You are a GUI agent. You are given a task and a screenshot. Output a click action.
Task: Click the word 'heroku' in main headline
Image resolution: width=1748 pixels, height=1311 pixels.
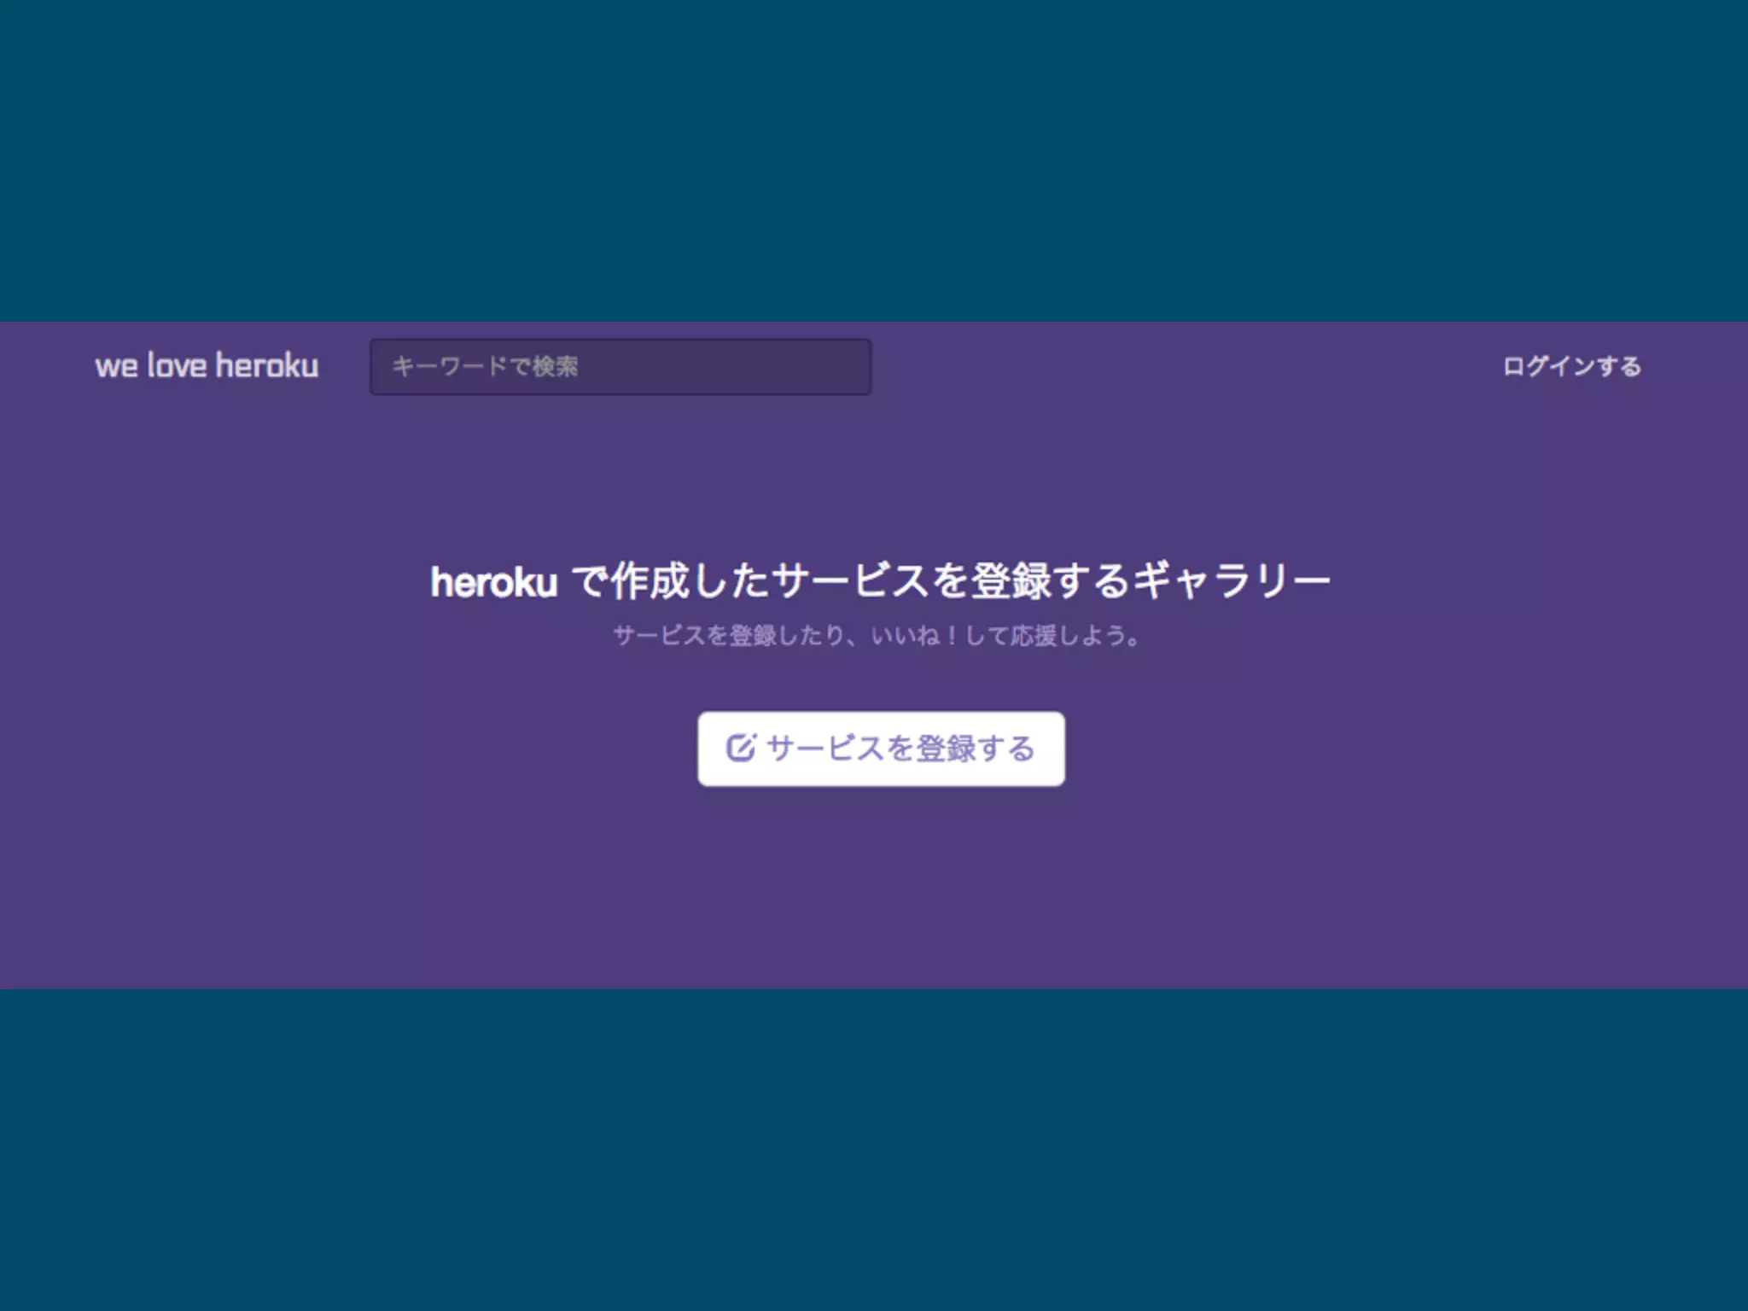tap(494, 584)
